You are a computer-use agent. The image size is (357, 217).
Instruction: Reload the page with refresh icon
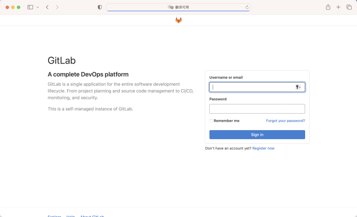[x=247, y=7]
